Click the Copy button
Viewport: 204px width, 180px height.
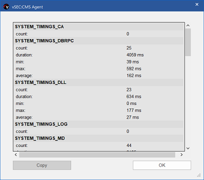(42, 165)
